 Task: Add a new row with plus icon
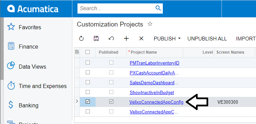click(126, 38)
